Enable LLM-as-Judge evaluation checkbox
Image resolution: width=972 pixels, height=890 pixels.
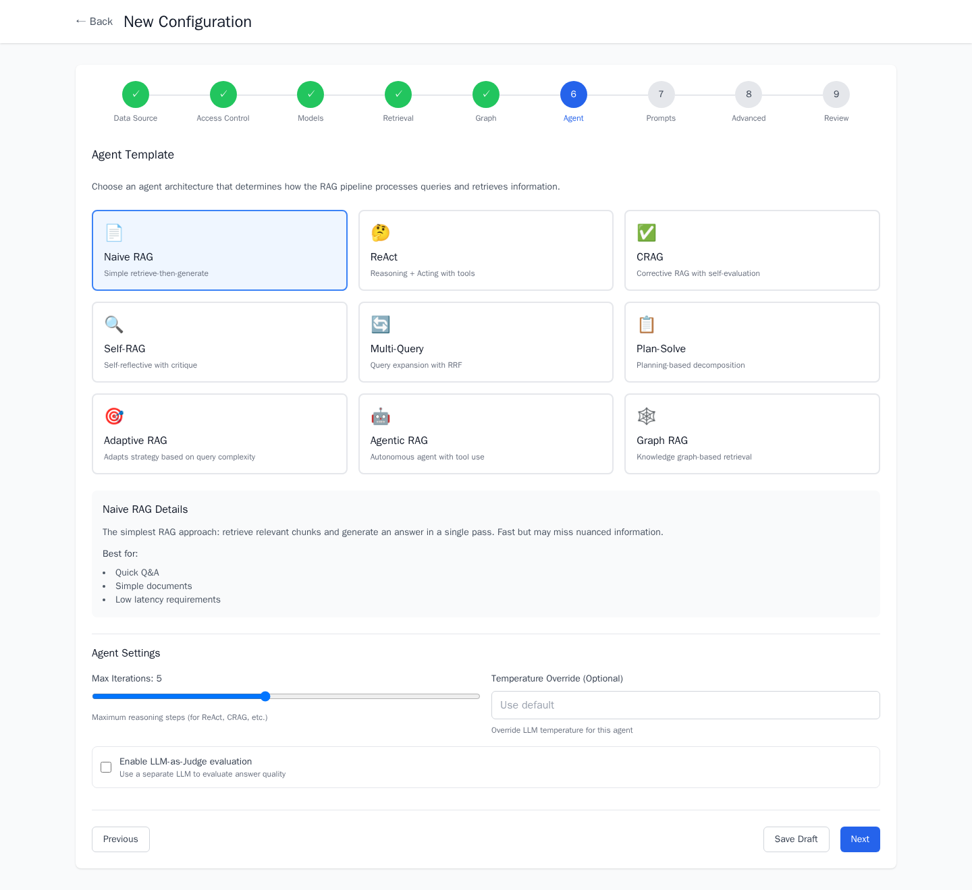click(106, 767)
